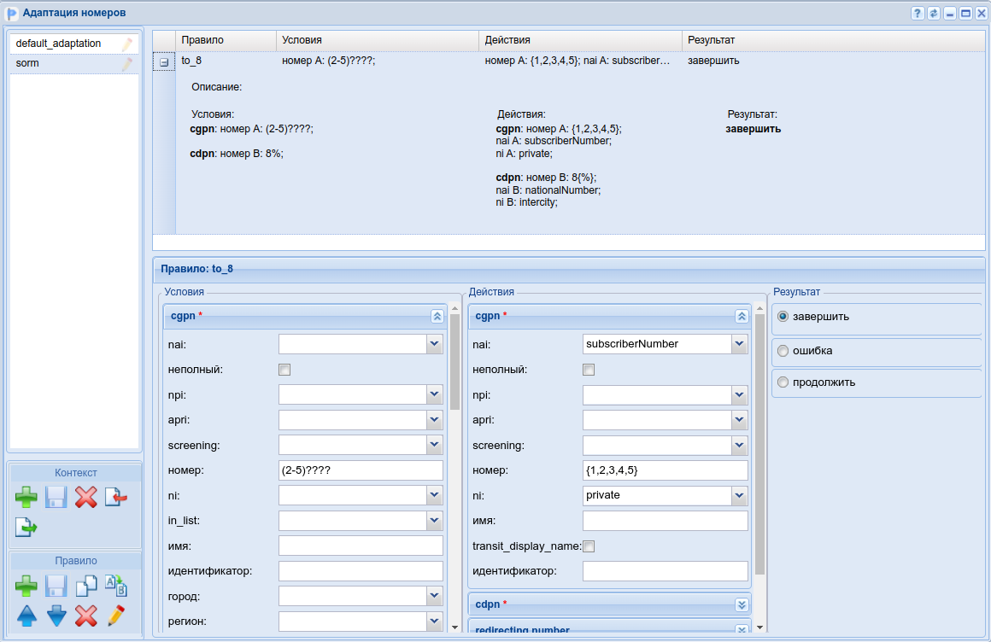Enable the transit_display_name checkbox
Viewport: 991px width, 642px height.
click(589, 546)
